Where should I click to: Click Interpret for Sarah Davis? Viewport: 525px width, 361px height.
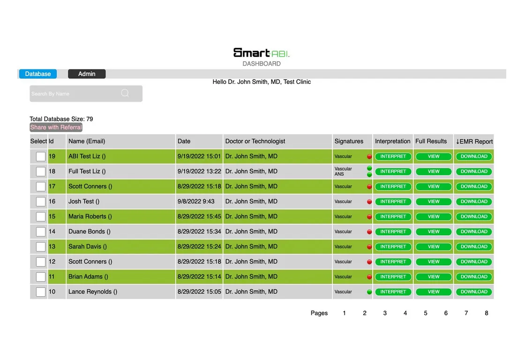pos(393,247)
